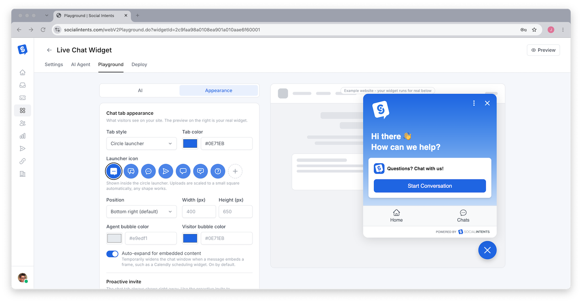
Task: Pick the Visitor bubble color swatch
Action: point(190,238)
